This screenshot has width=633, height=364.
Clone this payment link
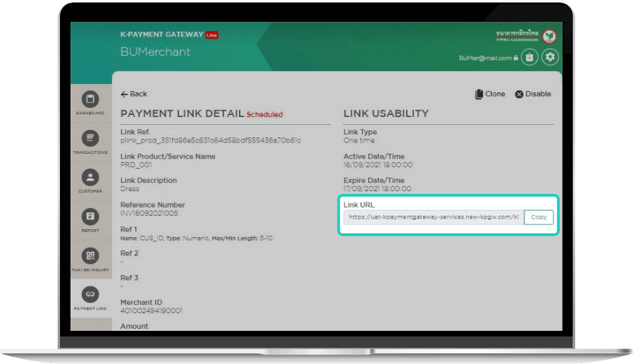tap(490, 94)
